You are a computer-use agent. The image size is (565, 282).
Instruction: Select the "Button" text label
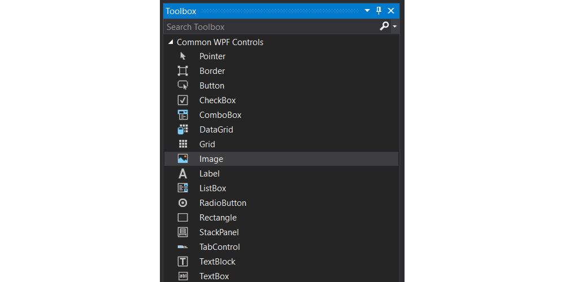tap(212, 86)
